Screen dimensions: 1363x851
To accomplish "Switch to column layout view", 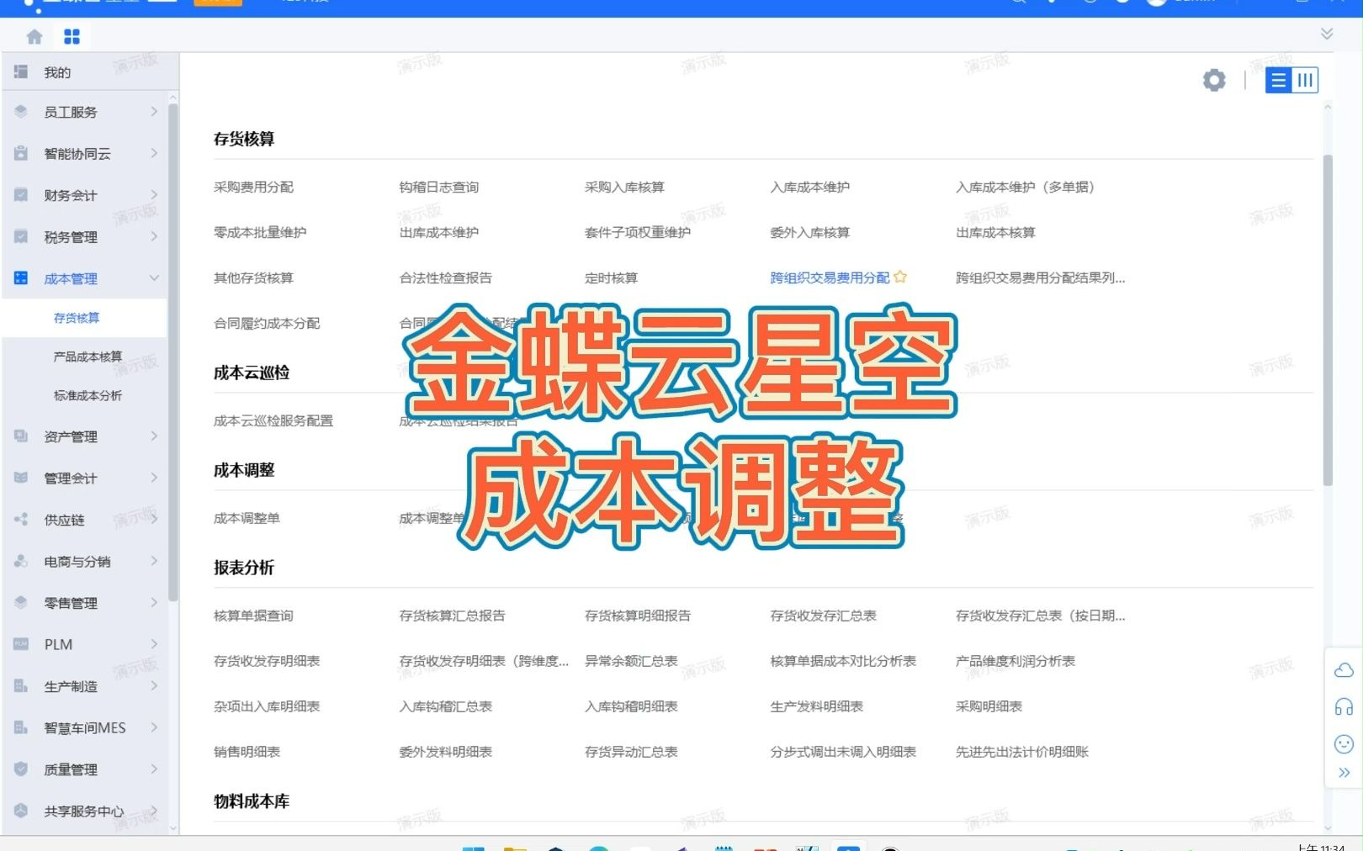I will 1305,80.
